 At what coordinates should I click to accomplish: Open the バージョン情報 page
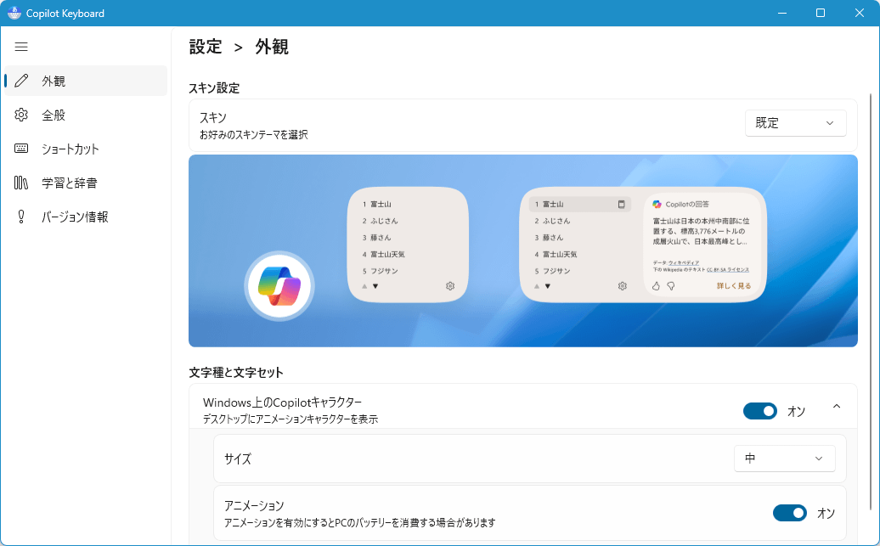[x=75, y=217]
